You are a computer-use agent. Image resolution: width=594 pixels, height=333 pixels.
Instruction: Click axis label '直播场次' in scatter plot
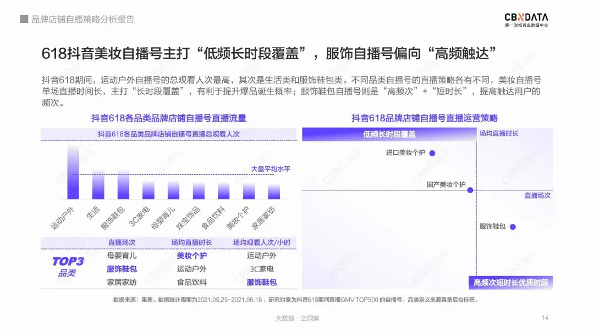point(537,195)
